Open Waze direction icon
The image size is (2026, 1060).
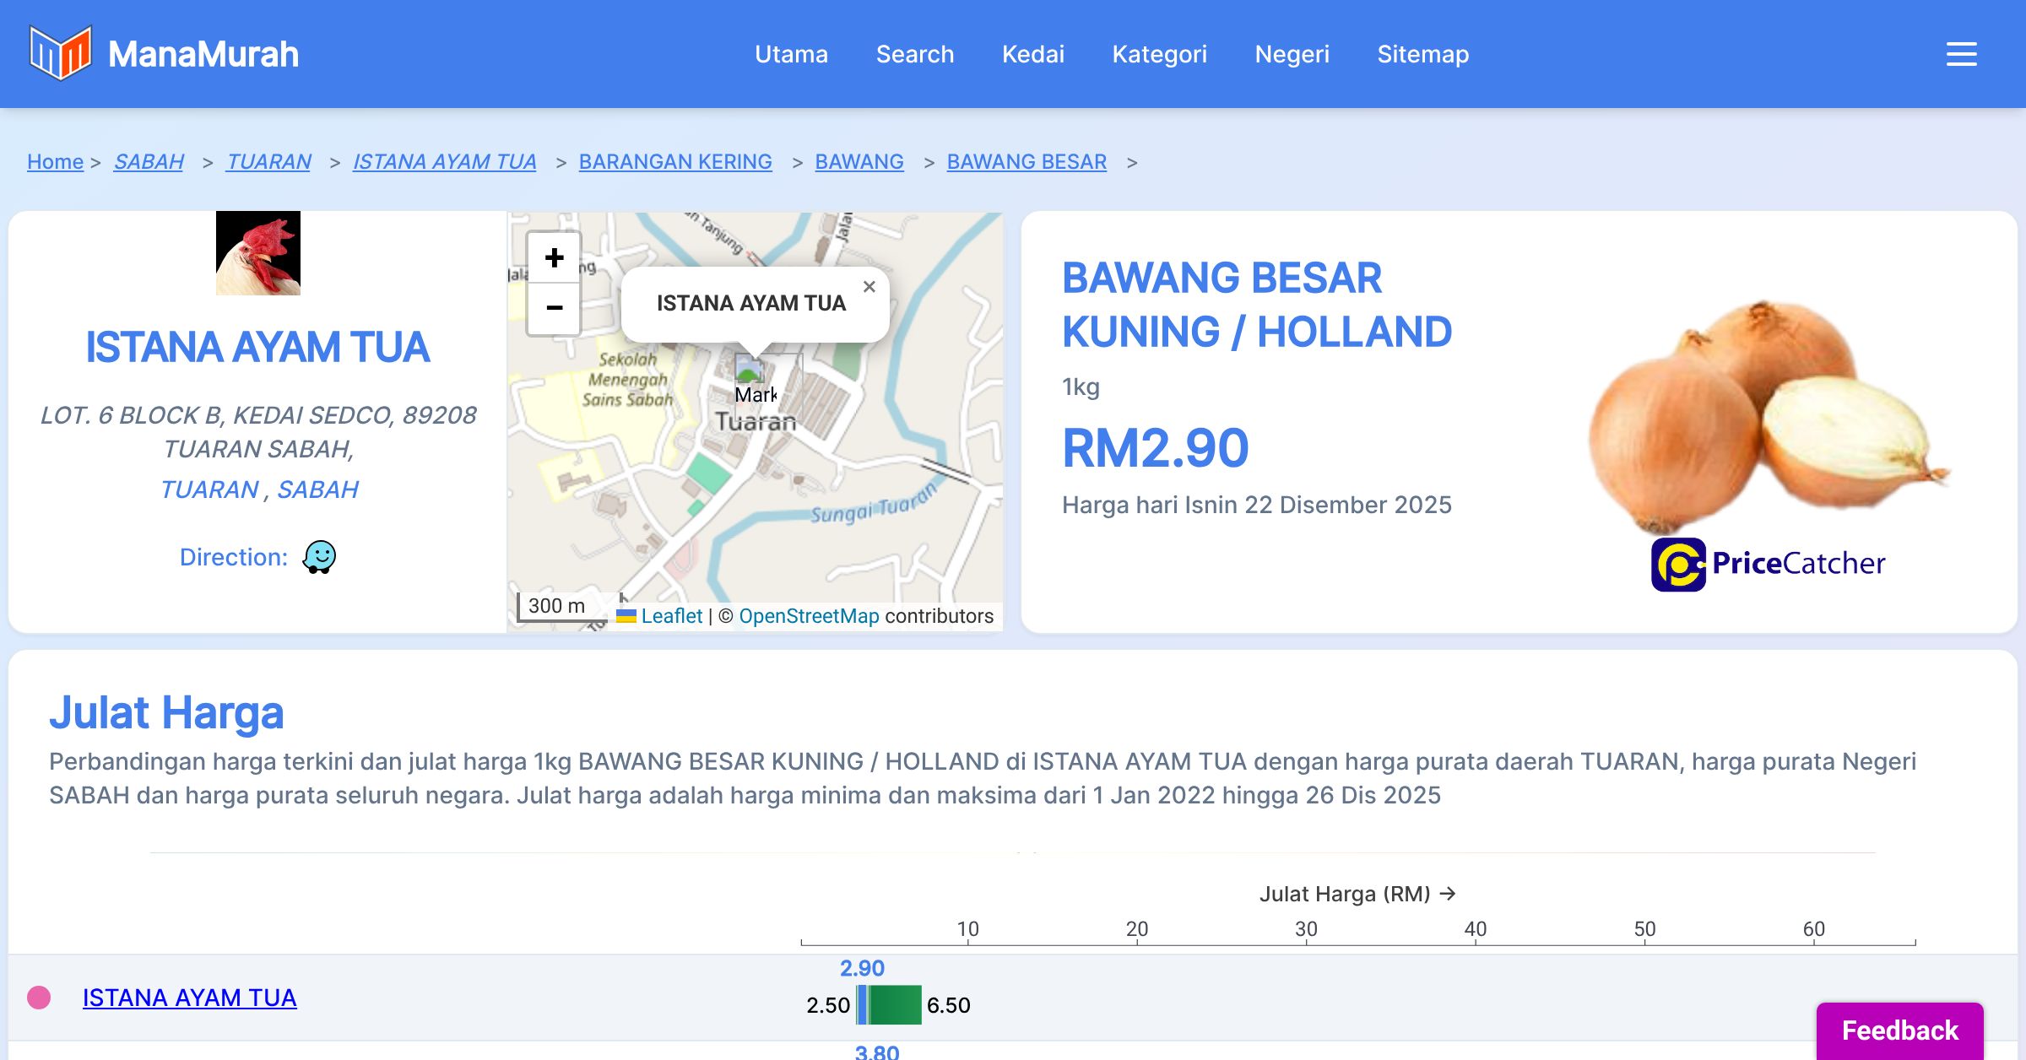[319, 557]
